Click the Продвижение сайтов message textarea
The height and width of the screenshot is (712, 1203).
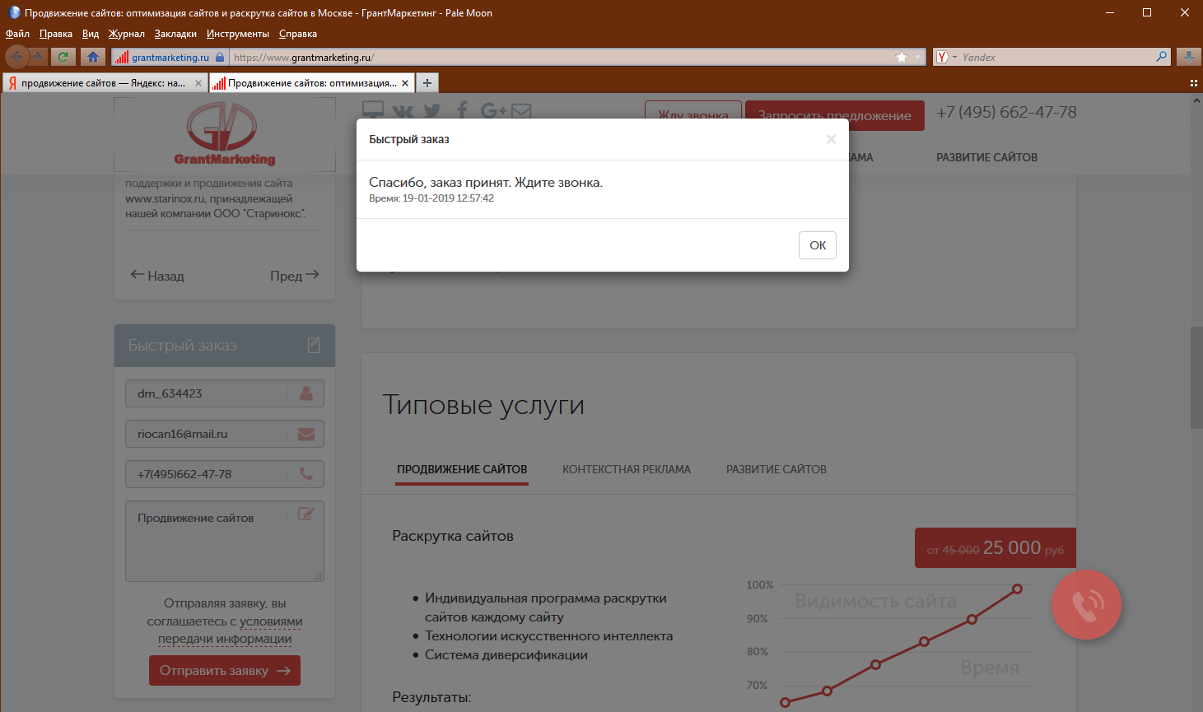coord(225,542)
